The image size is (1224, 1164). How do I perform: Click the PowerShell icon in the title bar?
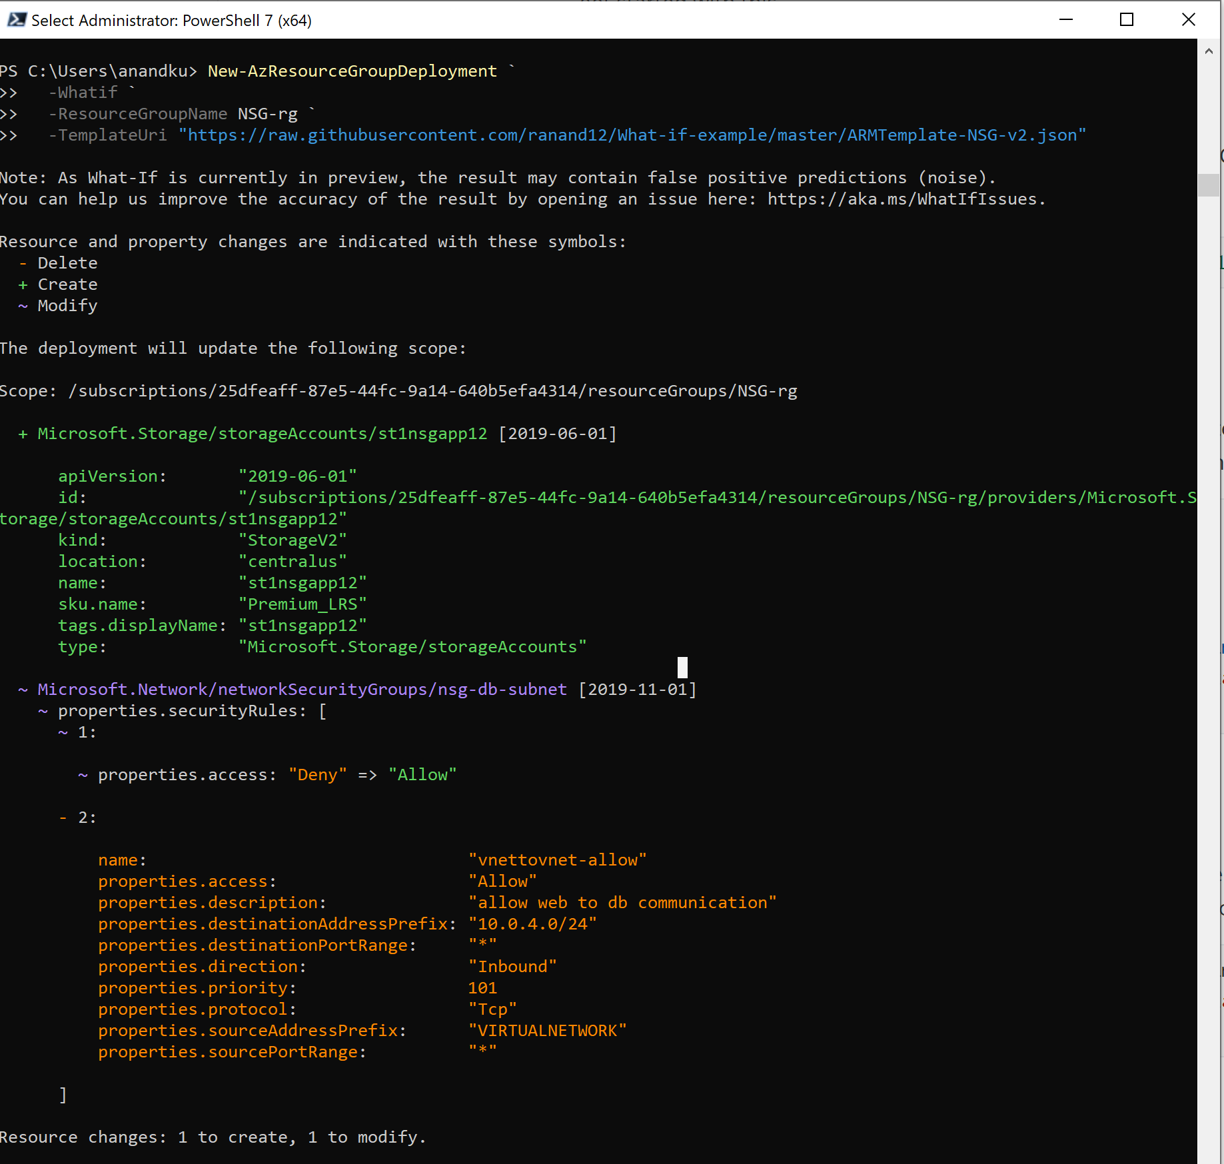point(16,20)
